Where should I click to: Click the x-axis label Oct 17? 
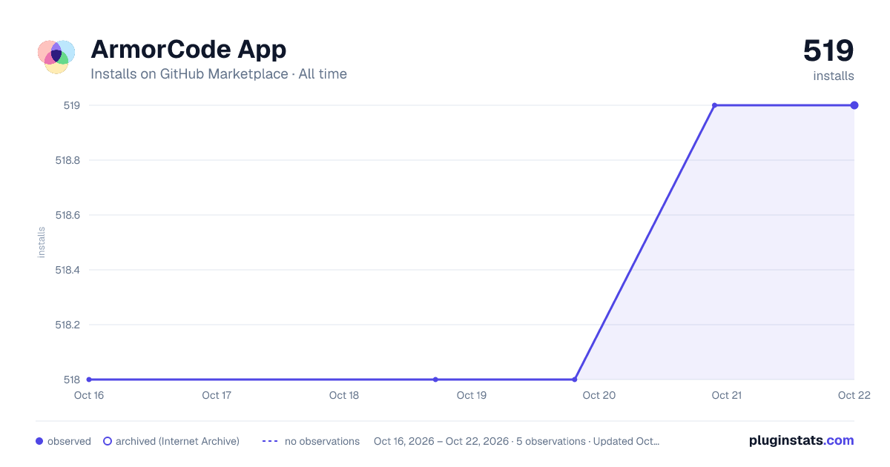coord(217,395)
